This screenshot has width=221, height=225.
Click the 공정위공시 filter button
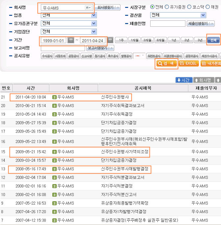pos(192,56)
